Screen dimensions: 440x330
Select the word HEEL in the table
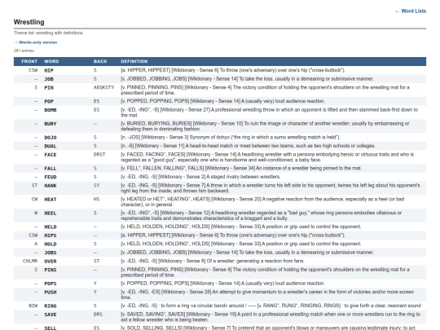tap(51, 213)
